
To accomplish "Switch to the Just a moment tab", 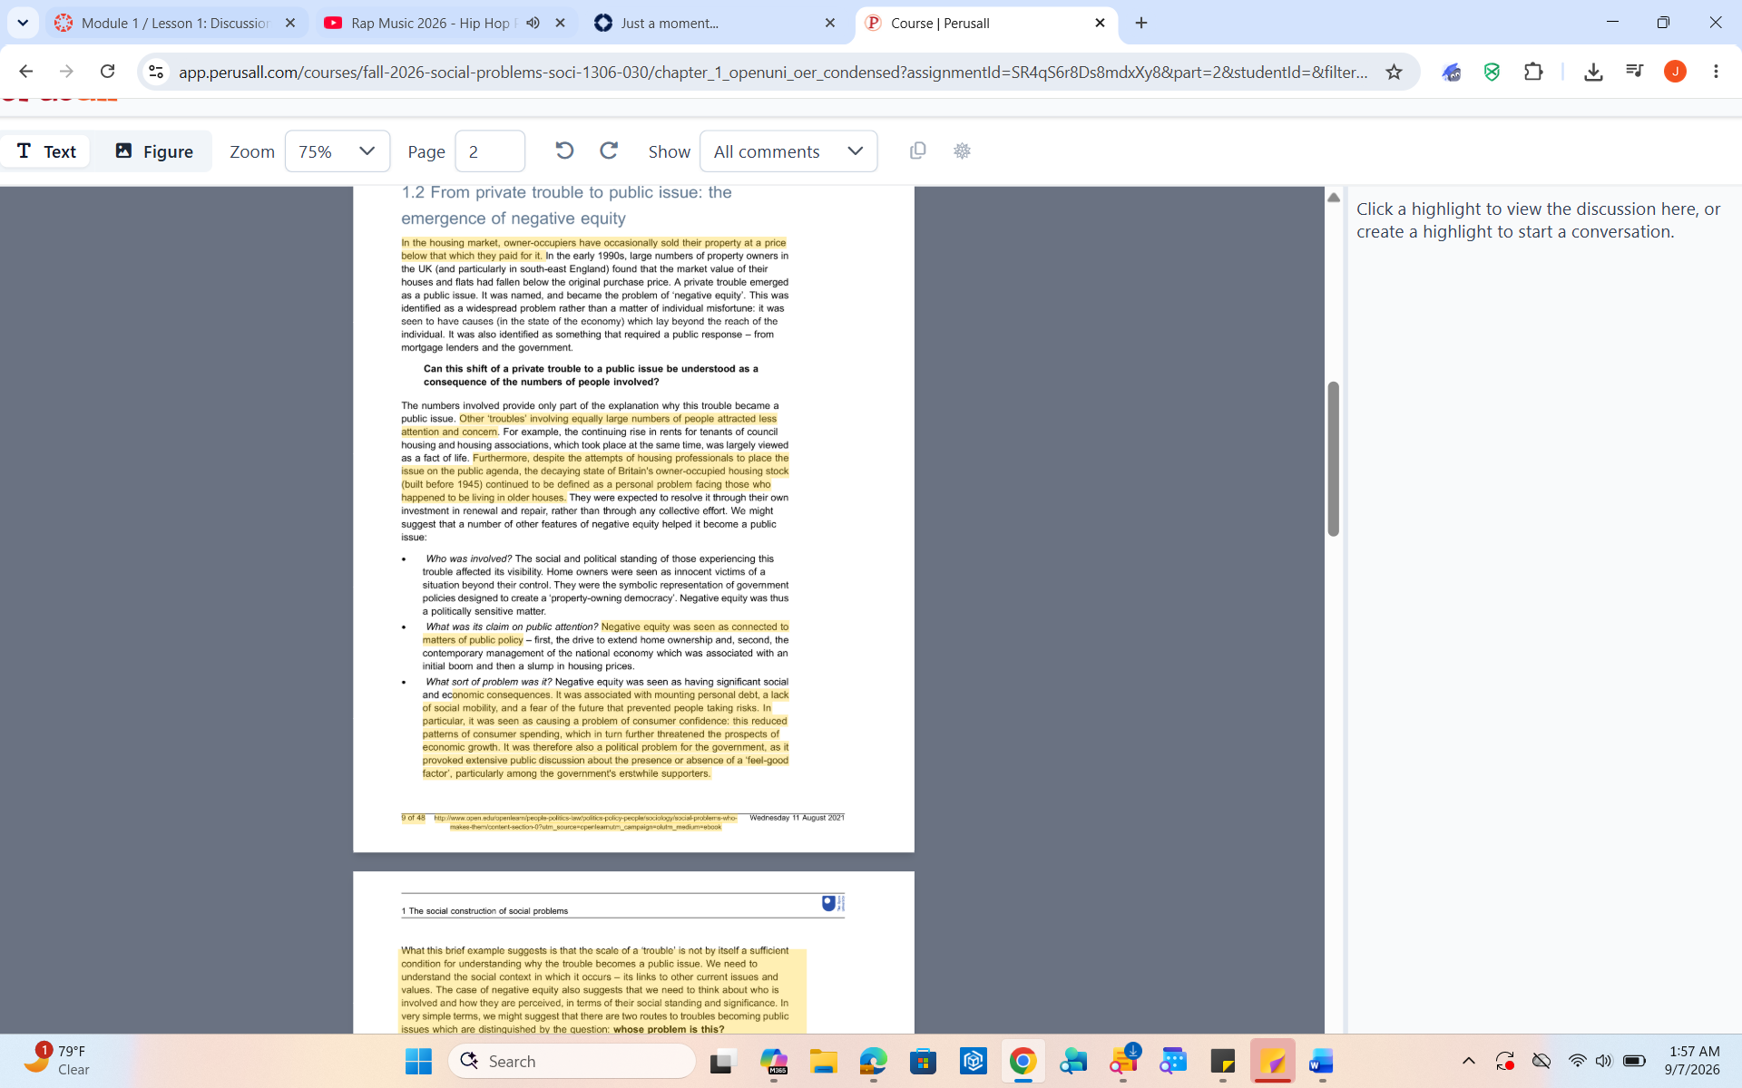I will [715, 23].
